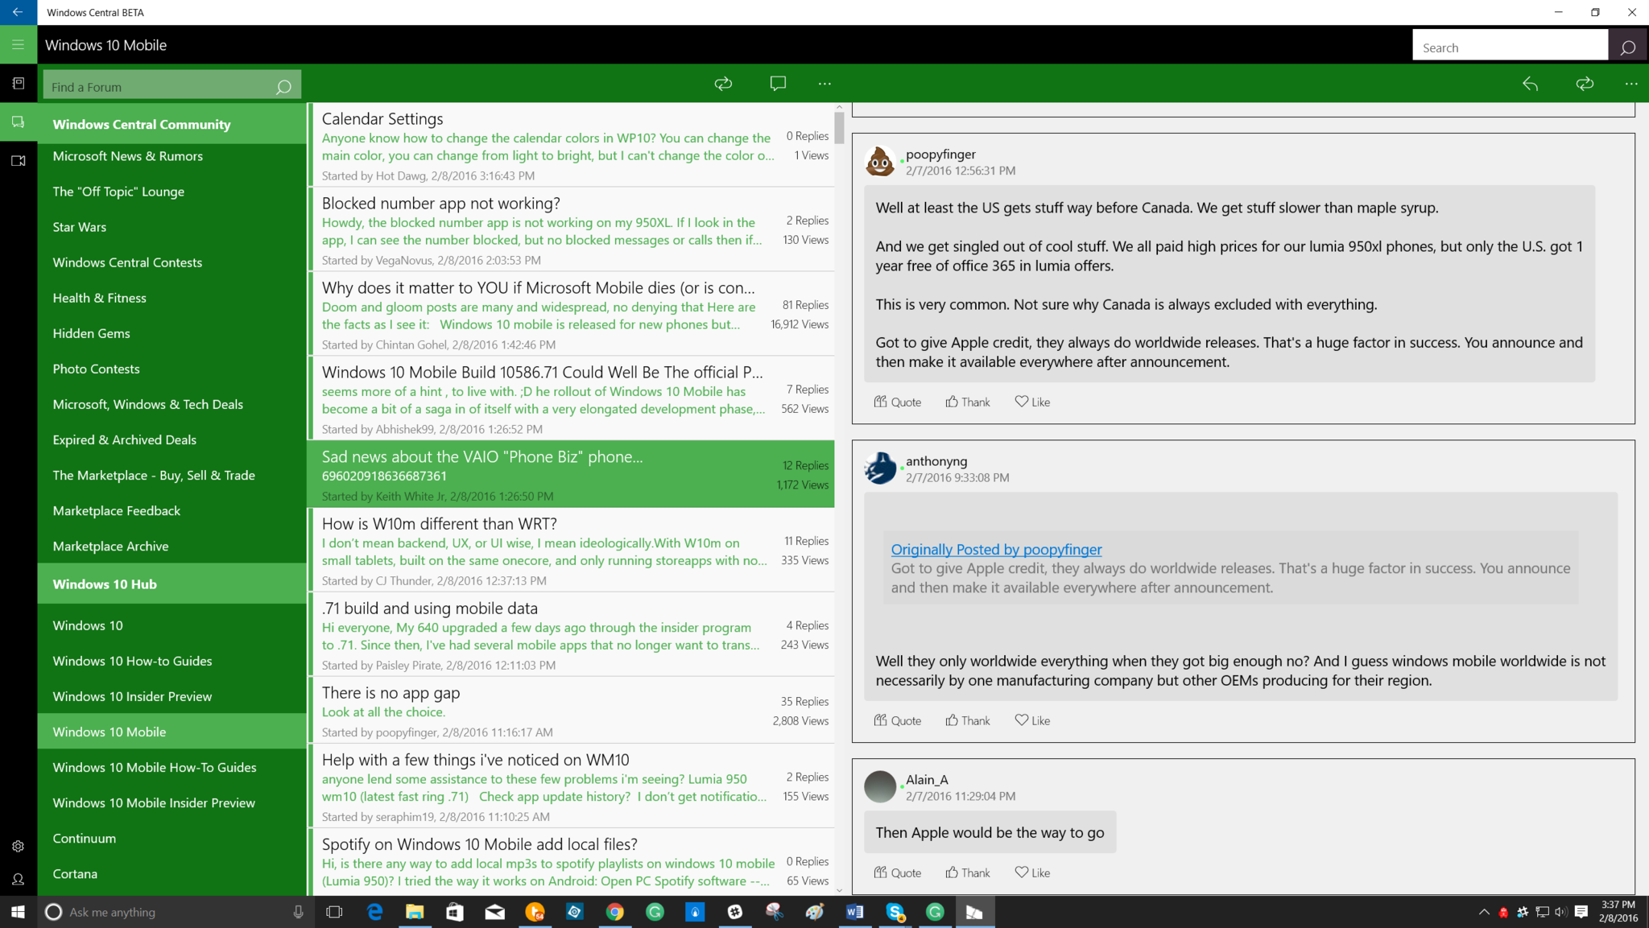
Task: Quote poopyfinger's post
Action: pyautogui.click(x=897, y=402)
